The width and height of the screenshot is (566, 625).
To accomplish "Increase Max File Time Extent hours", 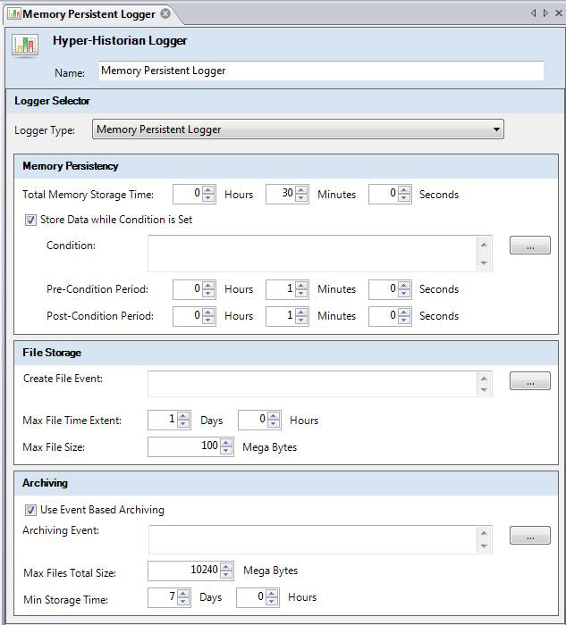I will pos(274,416).
